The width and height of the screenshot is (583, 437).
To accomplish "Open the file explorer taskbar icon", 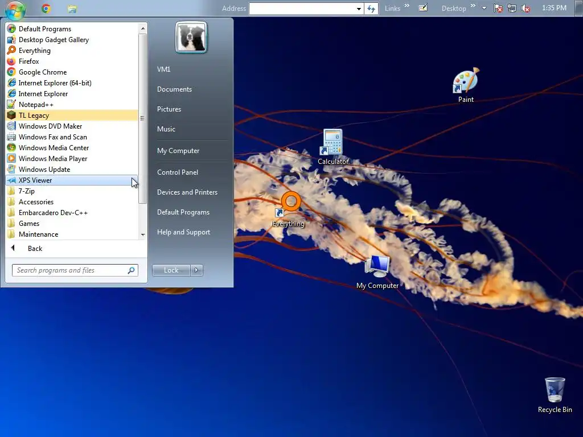I will 72,9.
